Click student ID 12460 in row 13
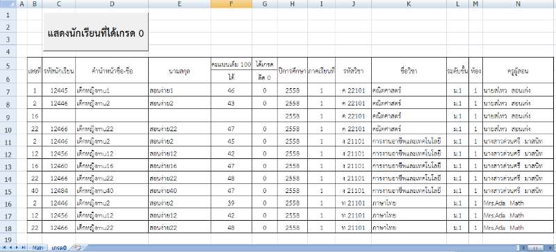 click(x=59, y=165)
